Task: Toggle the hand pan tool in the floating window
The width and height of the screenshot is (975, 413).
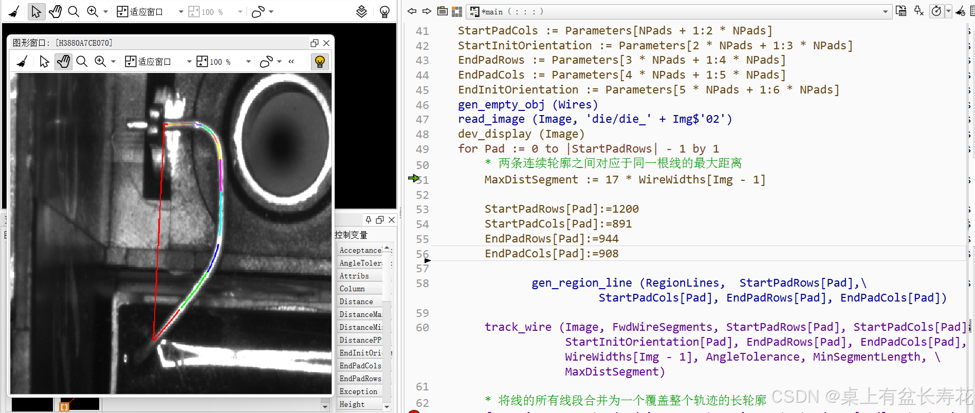Action: (x=63, y=62)
